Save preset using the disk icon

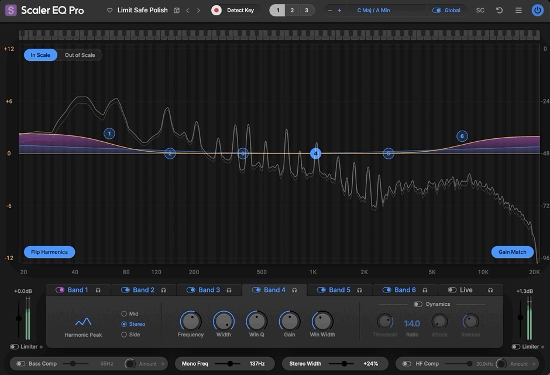(x=177, y=11)
